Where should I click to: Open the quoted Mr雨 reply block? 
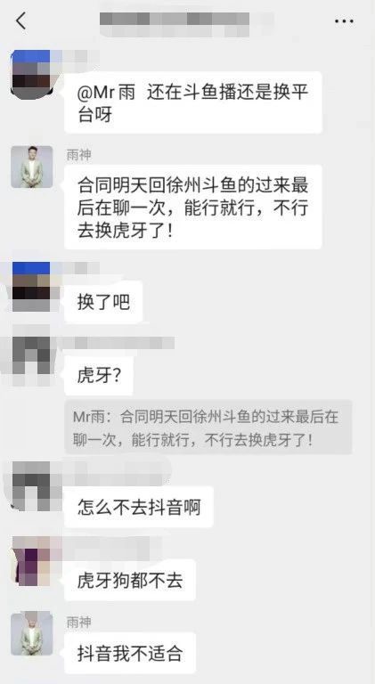[x=208, y=427]
